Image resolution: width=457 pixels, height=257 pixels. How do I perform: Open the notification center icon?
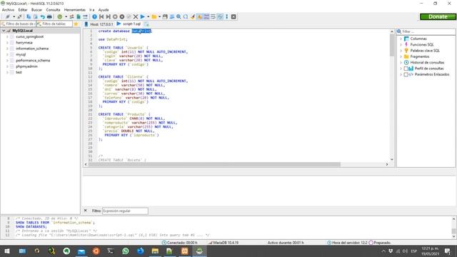tap(448, 251)
